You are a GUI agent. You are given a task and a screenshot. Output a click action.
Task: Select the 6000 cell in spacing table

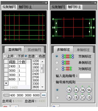click(x=13, y=79)
